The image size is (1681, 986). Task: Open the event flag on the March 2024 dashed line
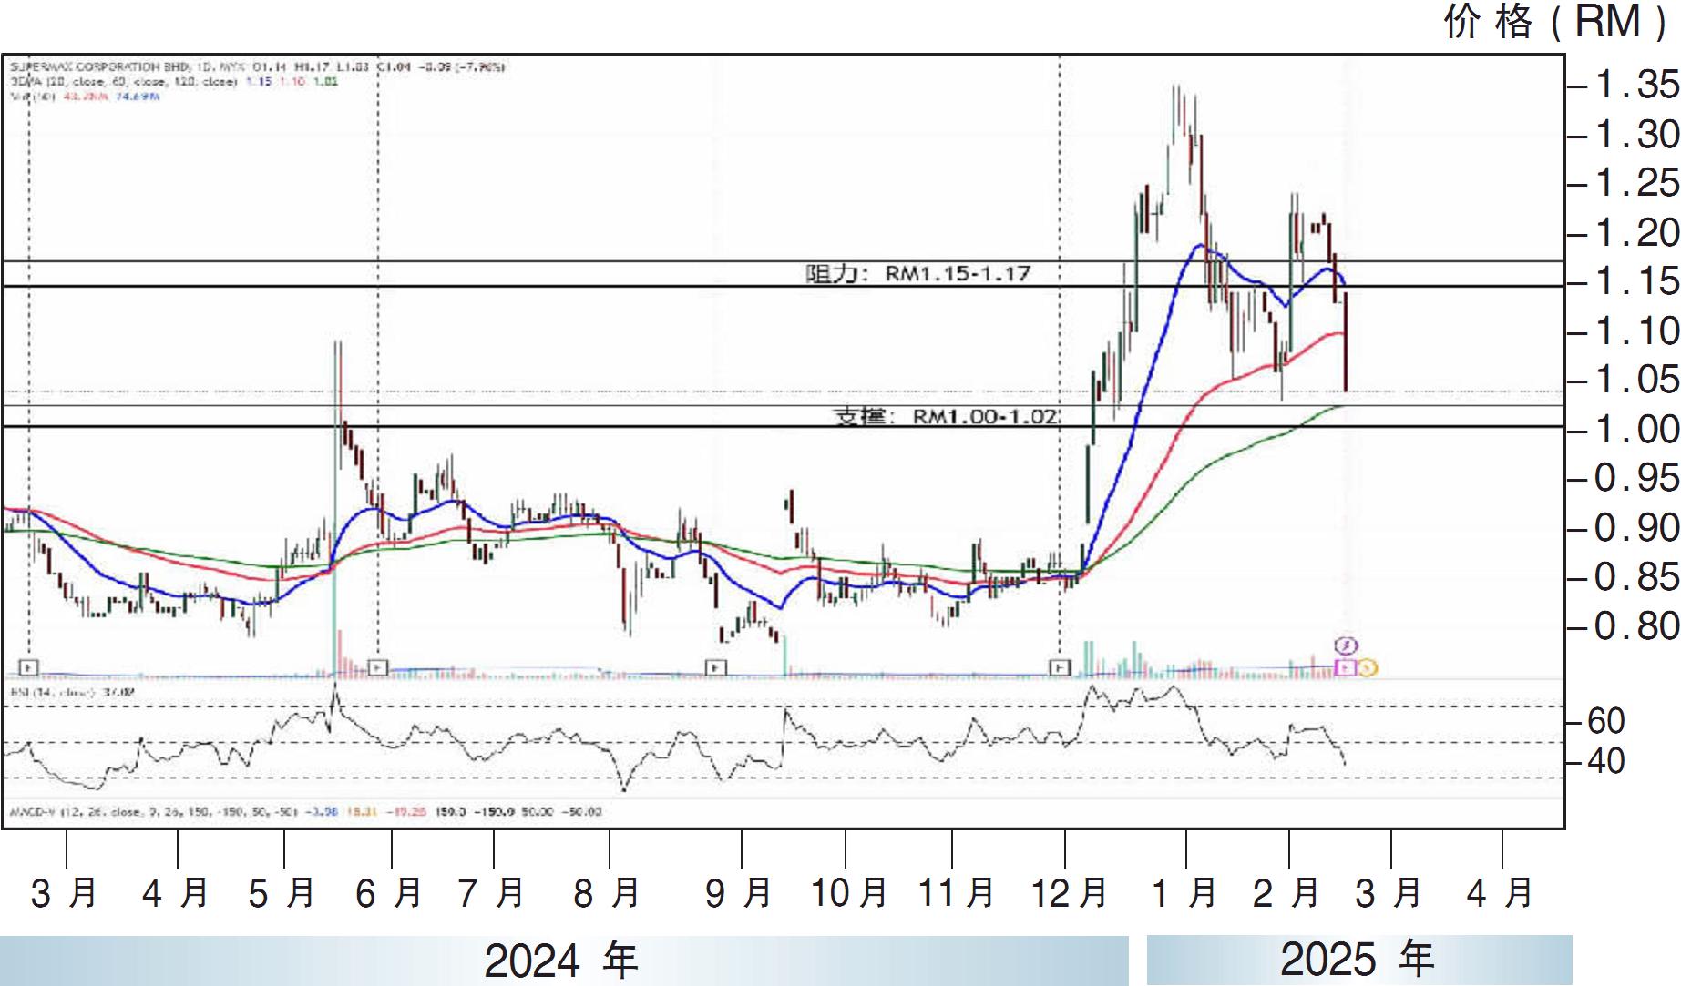29,667
